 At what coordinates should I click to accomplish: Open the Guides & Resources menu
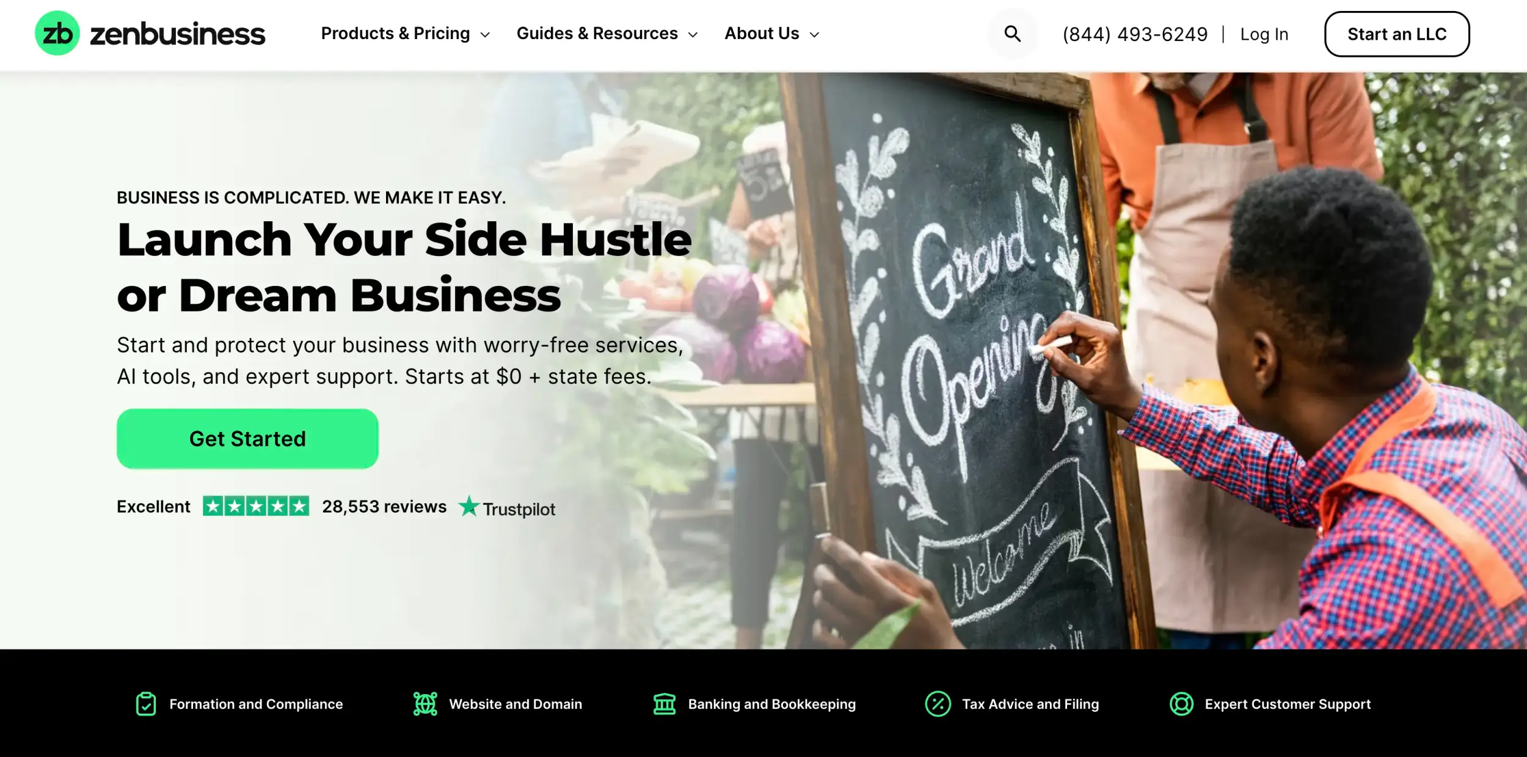coord(607,34)
